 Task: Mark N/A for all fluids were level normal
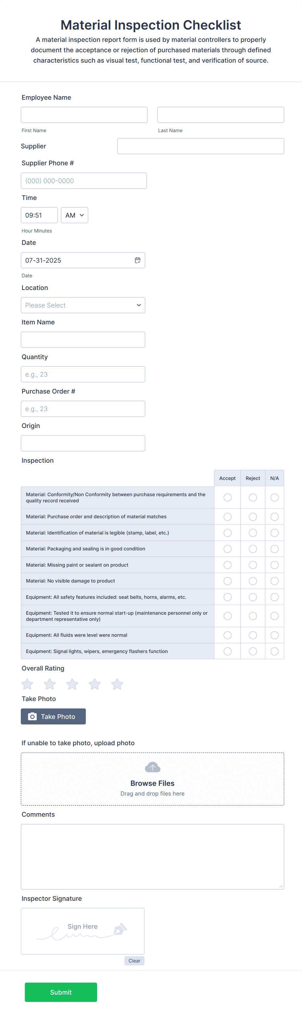(x=274, y=635)
